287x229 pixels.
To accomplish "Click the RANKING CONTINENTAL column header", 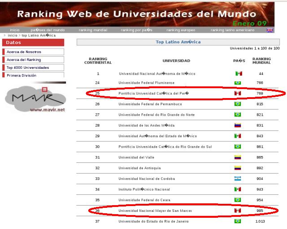I will (x=98, y=61).
